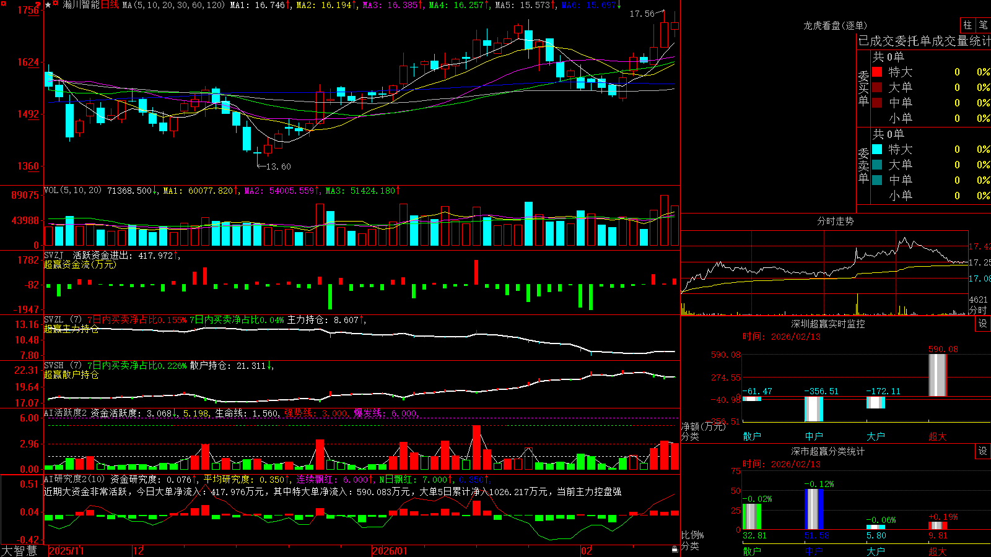The height and width of the screenshot is (557, 991).
Task: Click the blue 中户 51.58 bar in stats
Action: coord(814,509)
